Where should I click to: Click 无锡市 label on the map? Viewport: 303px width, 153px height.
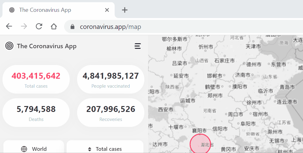coord(277,141)
